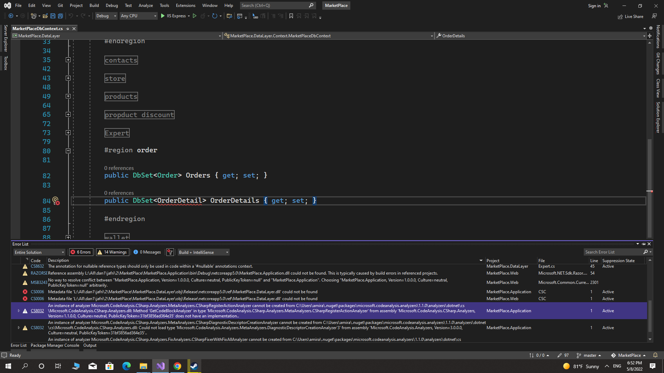664x373 pixels.
Task: Run the project with IIS Express
Action: pyautogui.click(x=173, y=16)
